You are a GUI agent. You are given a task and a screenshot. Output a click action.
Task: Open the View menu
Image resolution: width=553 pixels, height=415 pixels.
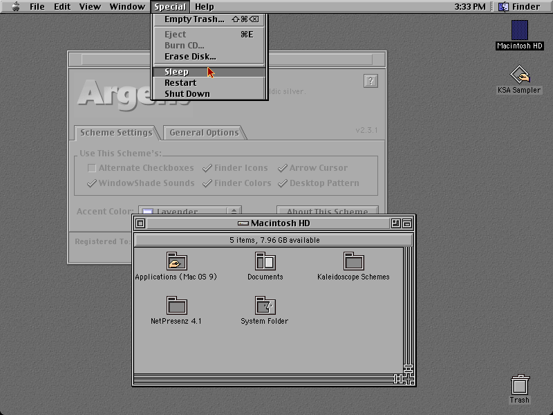click(x=90, y=6)
